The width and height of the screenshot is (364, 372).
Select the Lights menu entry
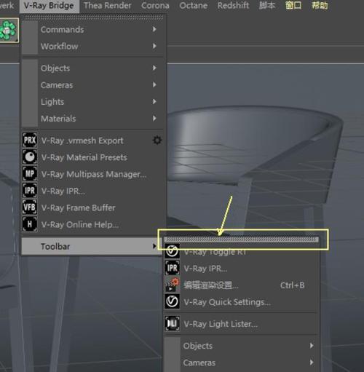[x=92, y=102]
